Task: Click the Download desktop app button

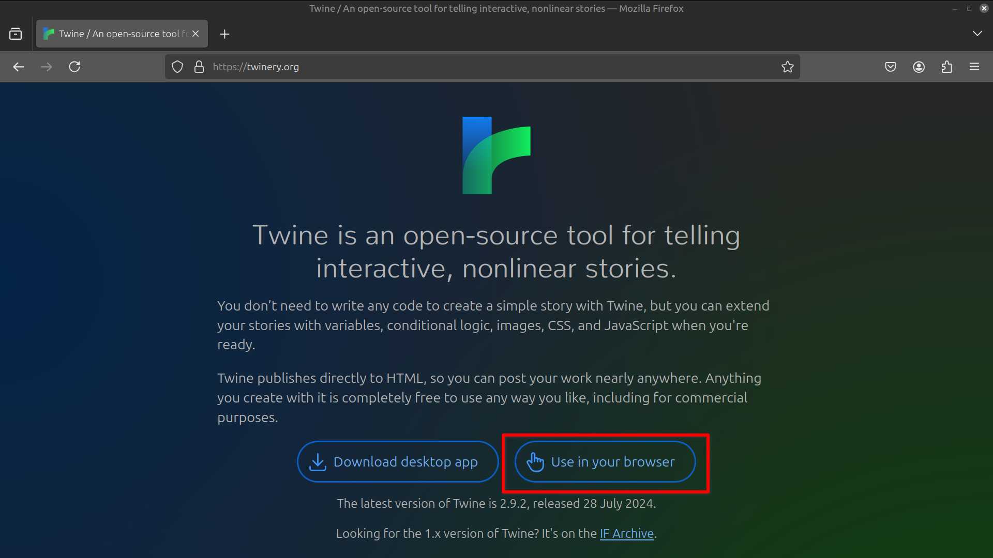Action: [397, 461]
